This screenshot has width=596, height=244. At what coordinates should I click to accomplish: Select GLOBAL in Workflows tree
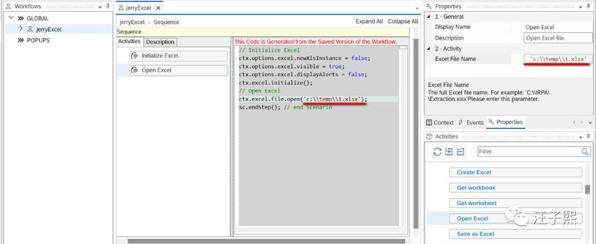click(38, 18)
